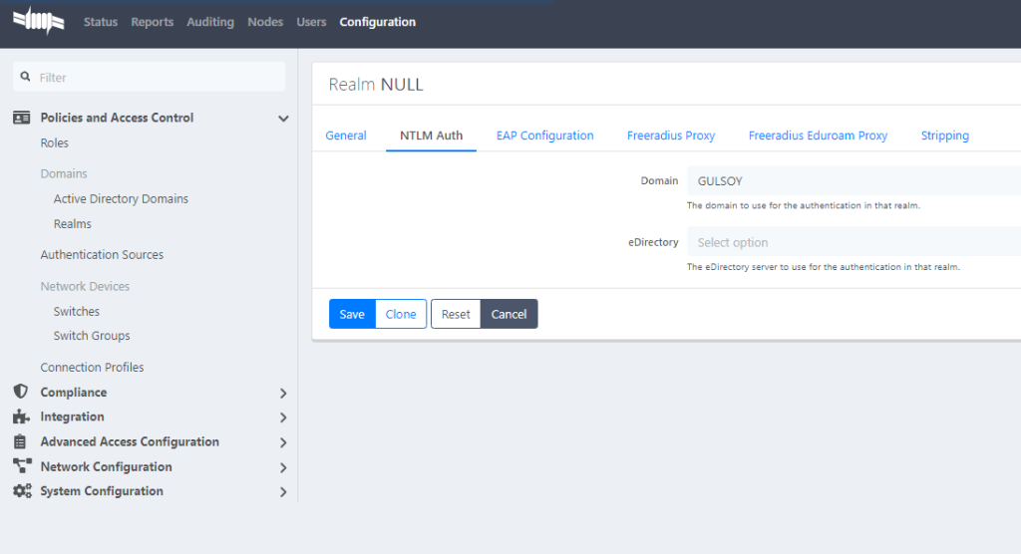Click the PacketFence logo icon

pyautogui.click(x=38, y=21)
